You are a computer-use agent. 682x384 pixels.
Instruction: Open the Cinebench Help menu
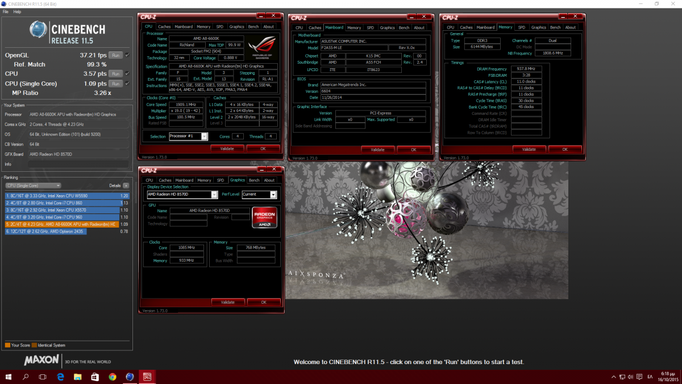(x=17, y=11)
